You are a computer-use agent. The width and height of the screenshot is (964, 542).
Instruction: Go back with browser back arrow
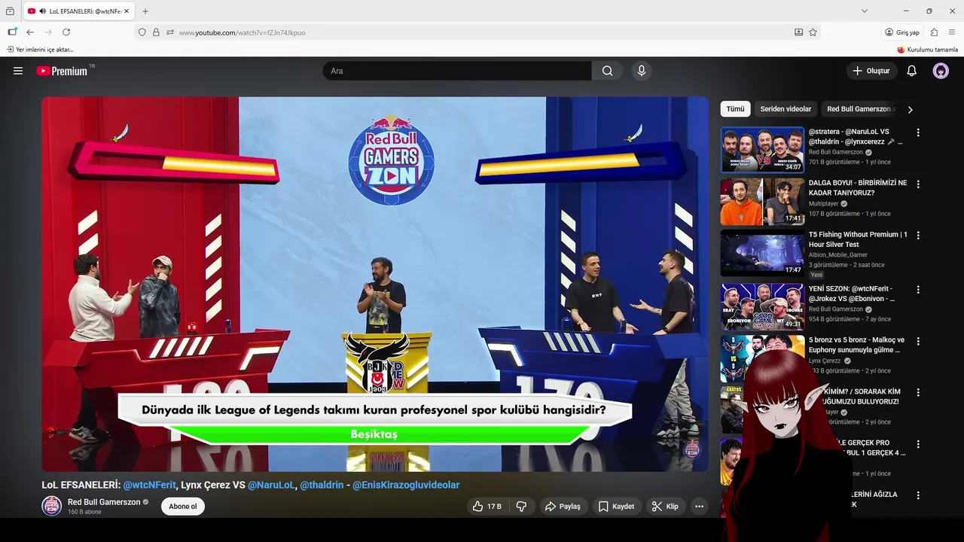tap(30, 32)
